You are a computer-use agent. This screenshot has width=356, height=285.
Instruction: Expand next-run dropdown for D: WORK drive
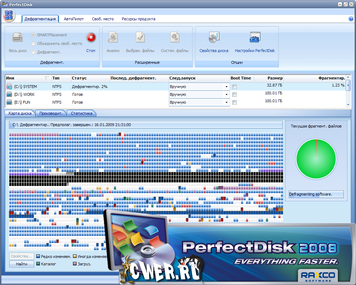[x=226, y=94]
